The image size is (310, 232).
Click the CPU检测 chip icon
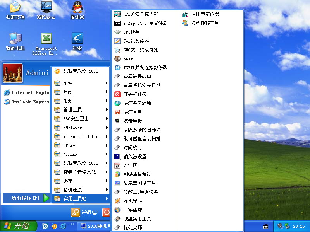[x=117, y=32]
